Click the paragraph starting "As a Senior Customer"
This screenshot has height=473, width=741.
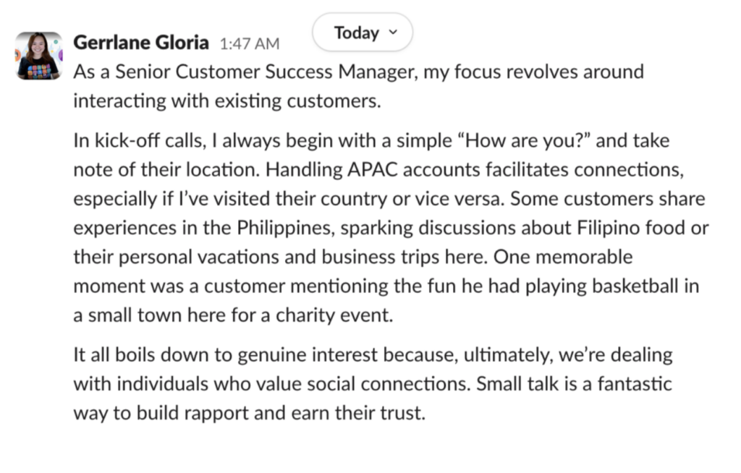pyautogui.click(x=358, y=86)
